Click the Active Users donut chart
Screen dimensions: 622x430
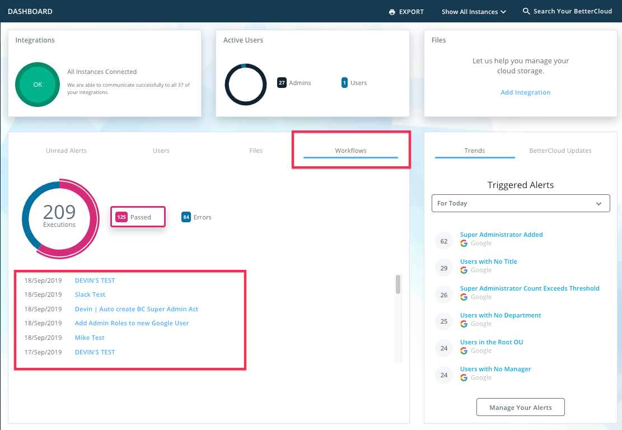pos(245,85)
